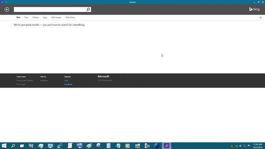Click the back arrow button
Image resolution: width=265 pixels, height=149 pixels.
(x=7, y=10)
